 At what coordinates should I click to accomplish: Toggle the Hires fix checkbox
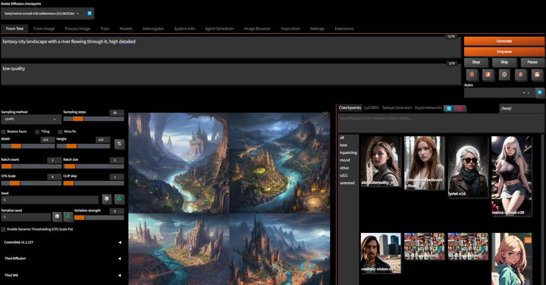pos(60,132)
